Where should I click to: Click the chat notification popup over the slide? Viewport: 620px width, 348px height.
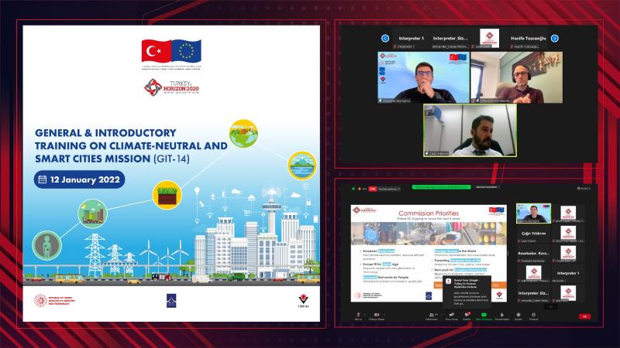(467, 292)
